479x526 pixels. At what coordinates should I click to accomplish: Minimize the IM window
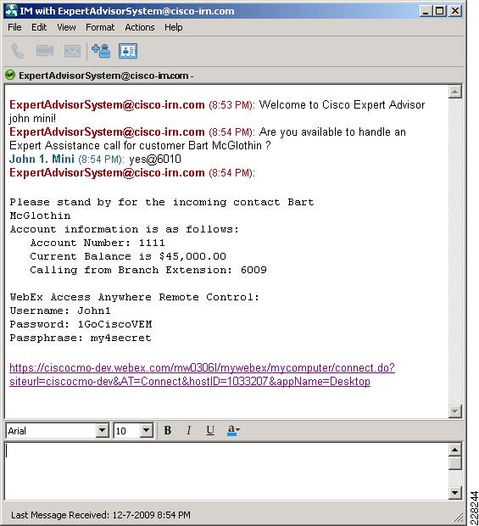[426, 11]
